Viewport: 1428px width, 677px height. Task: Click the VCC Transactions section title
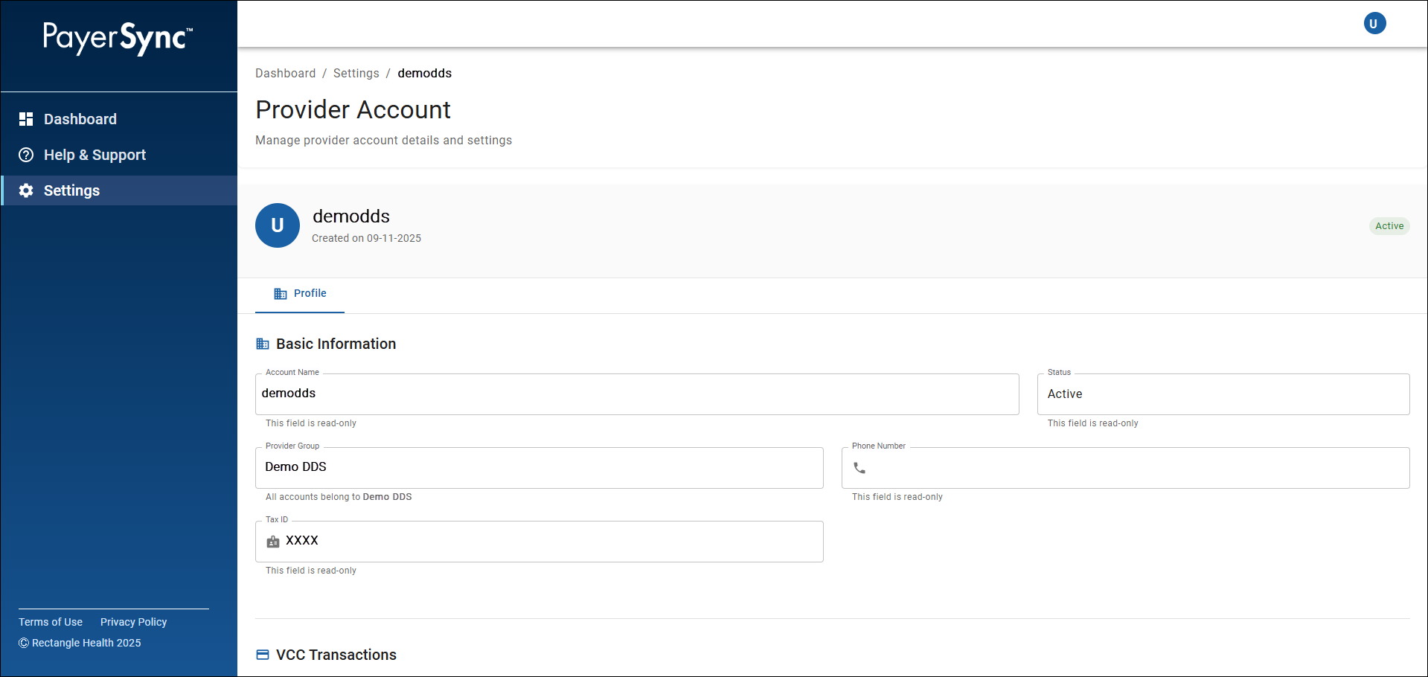click(336, 655)
